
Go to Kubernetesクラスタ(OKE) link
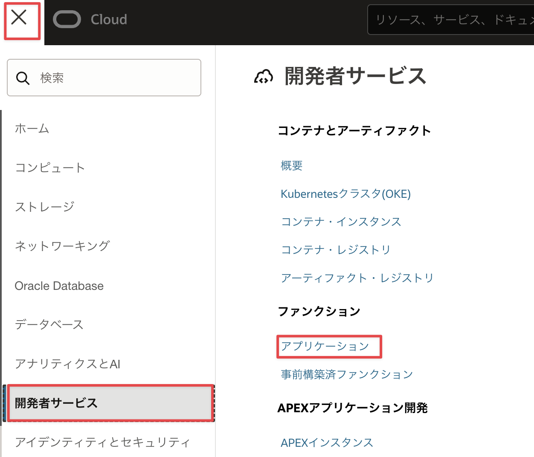click(x=345, y=194)
